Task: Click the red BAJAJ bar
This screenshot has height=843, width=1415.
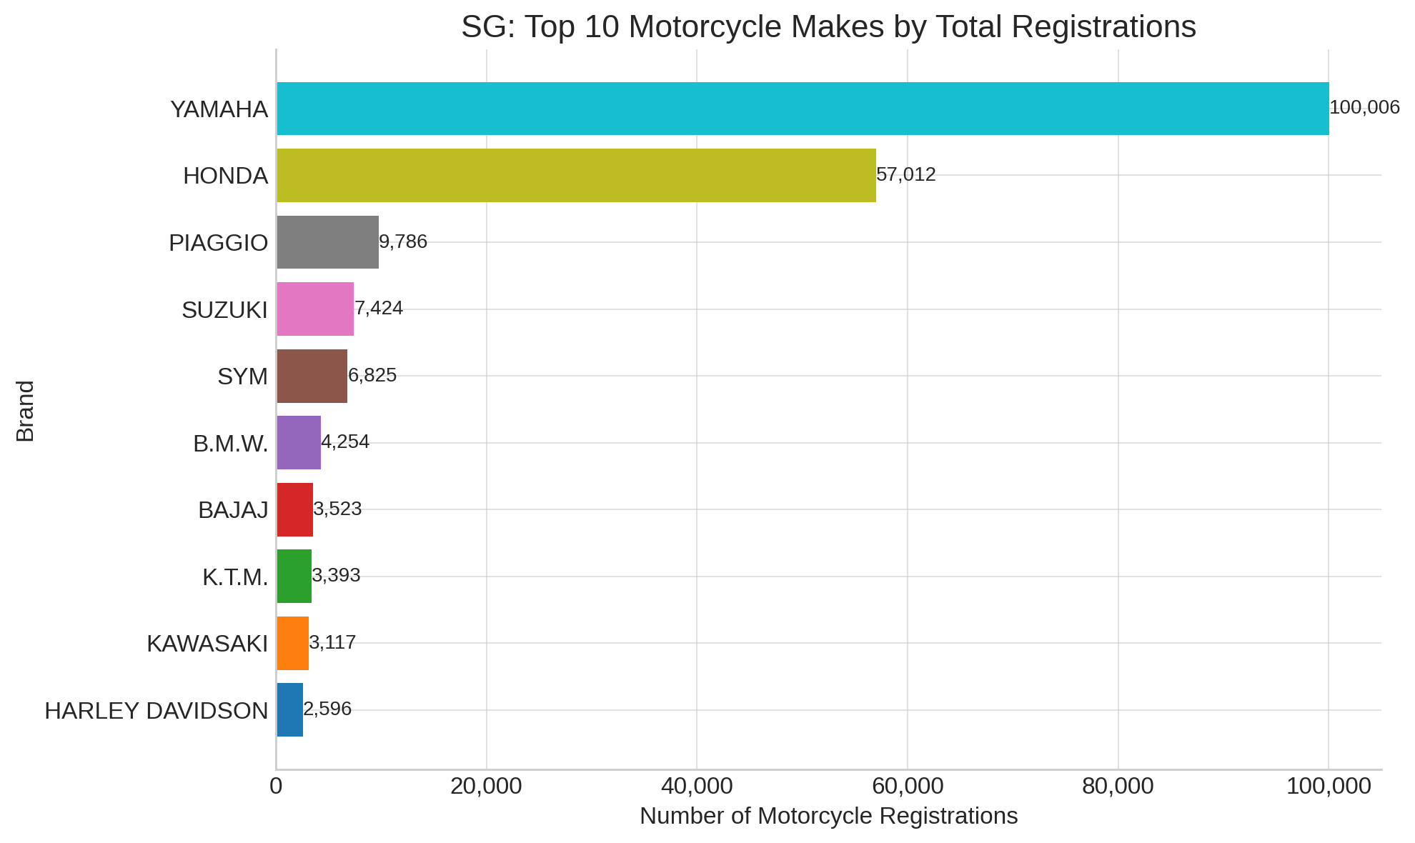Action: pos(295,509)
